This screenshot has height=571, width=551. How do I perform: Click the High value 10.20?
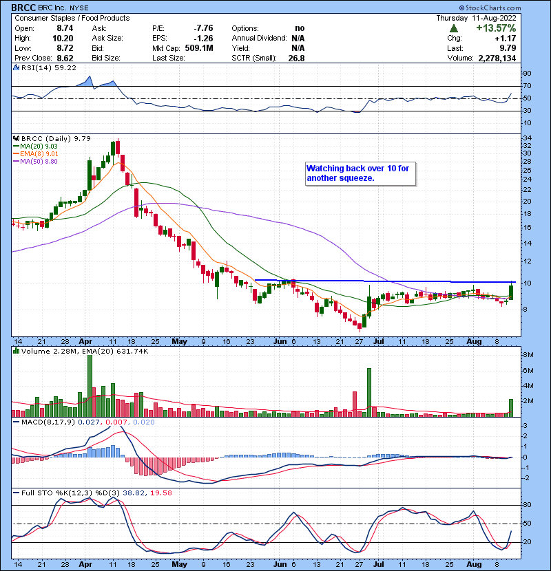63,39
